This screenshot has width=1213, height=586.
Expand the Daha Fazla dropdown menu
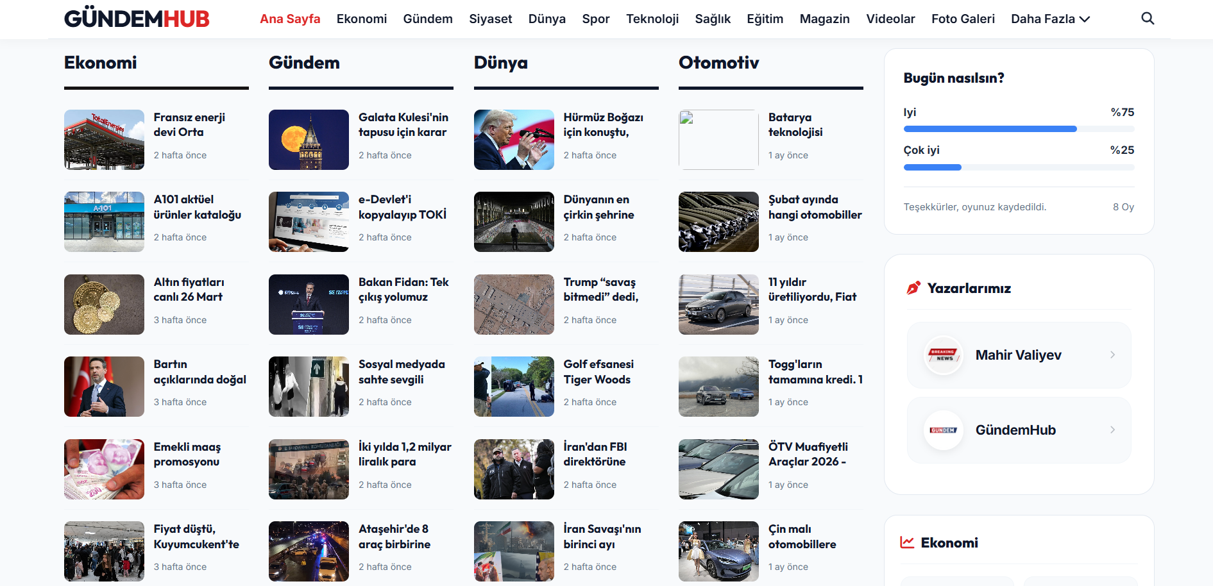pyautogui.click(x=1050, y=19)
